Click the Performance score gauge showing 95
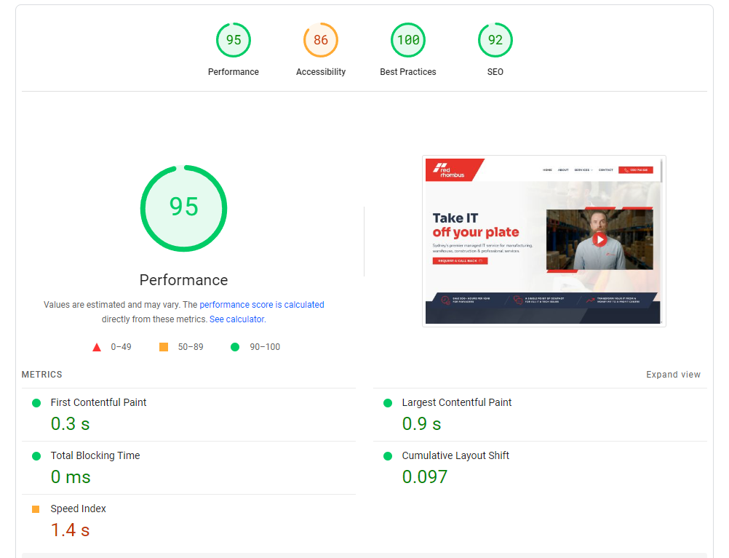The width and height of the screenshot is (729, 558). tap(233, 40)
